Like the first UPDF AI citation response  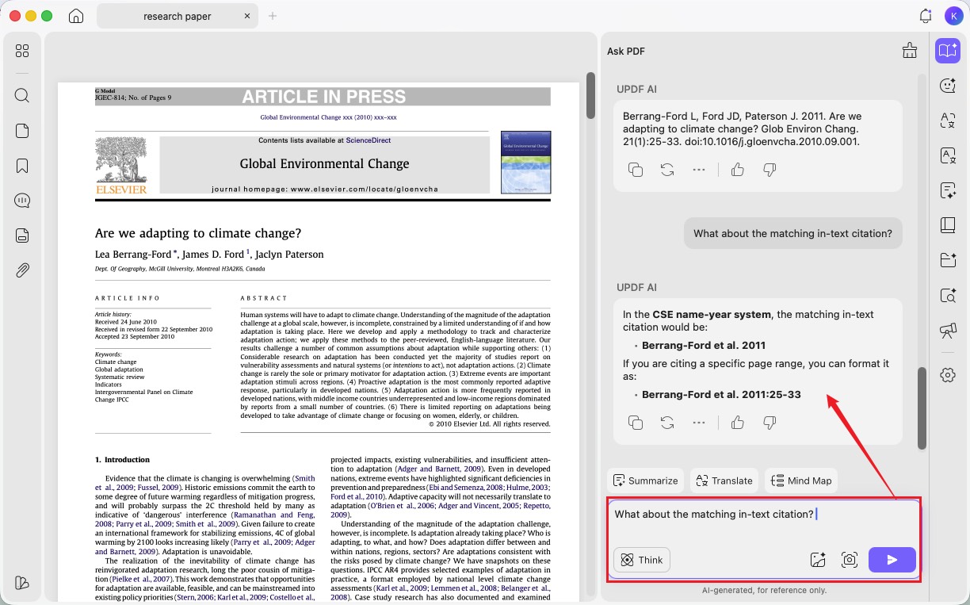pos(738,170)
